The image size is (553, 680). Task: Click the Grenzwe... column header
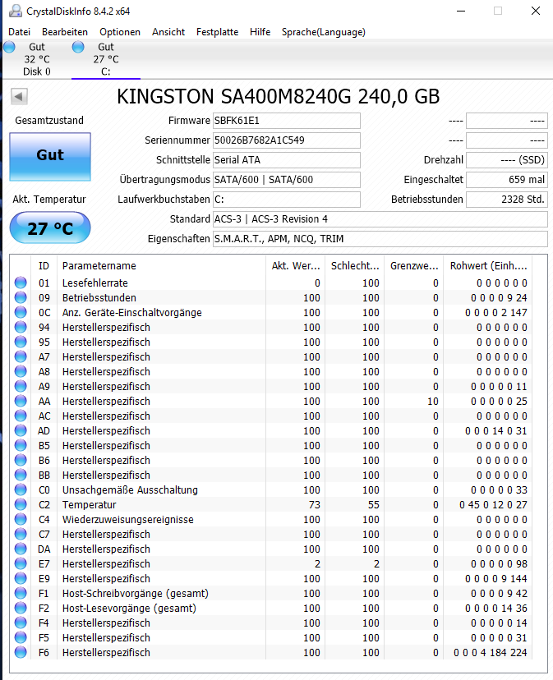coord(414,266)
